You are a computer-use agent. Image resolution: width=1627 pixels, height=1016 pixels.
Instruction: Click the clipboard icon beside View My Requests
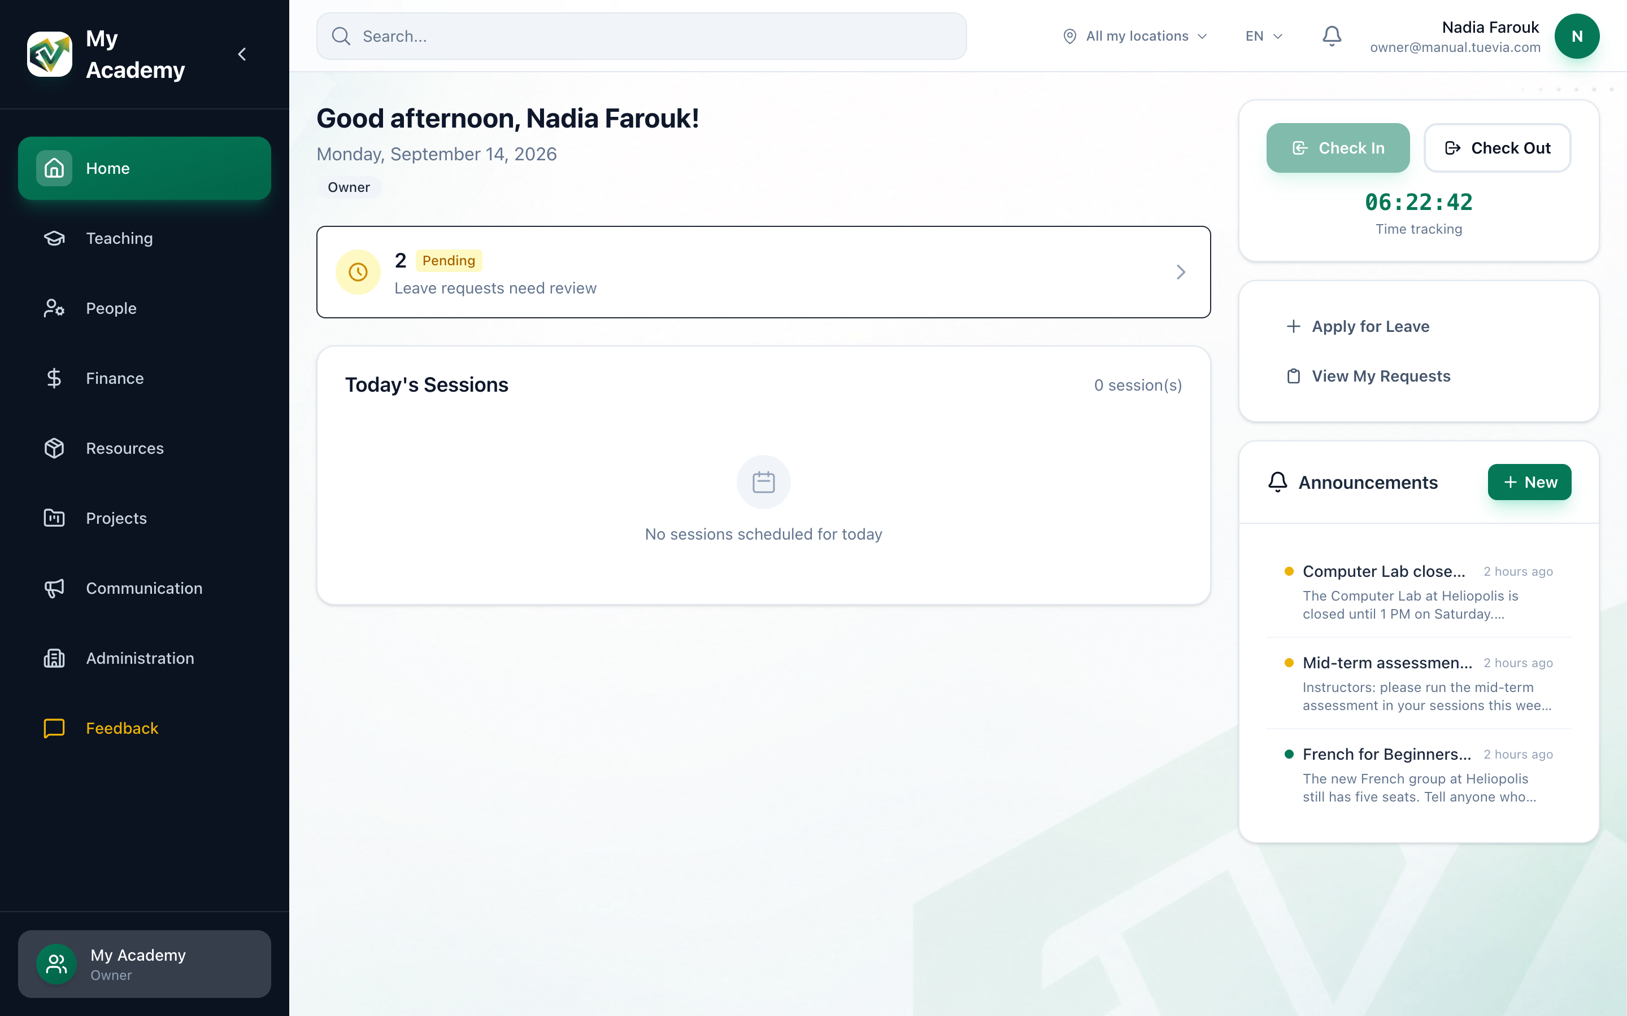tap(1293, 375)
